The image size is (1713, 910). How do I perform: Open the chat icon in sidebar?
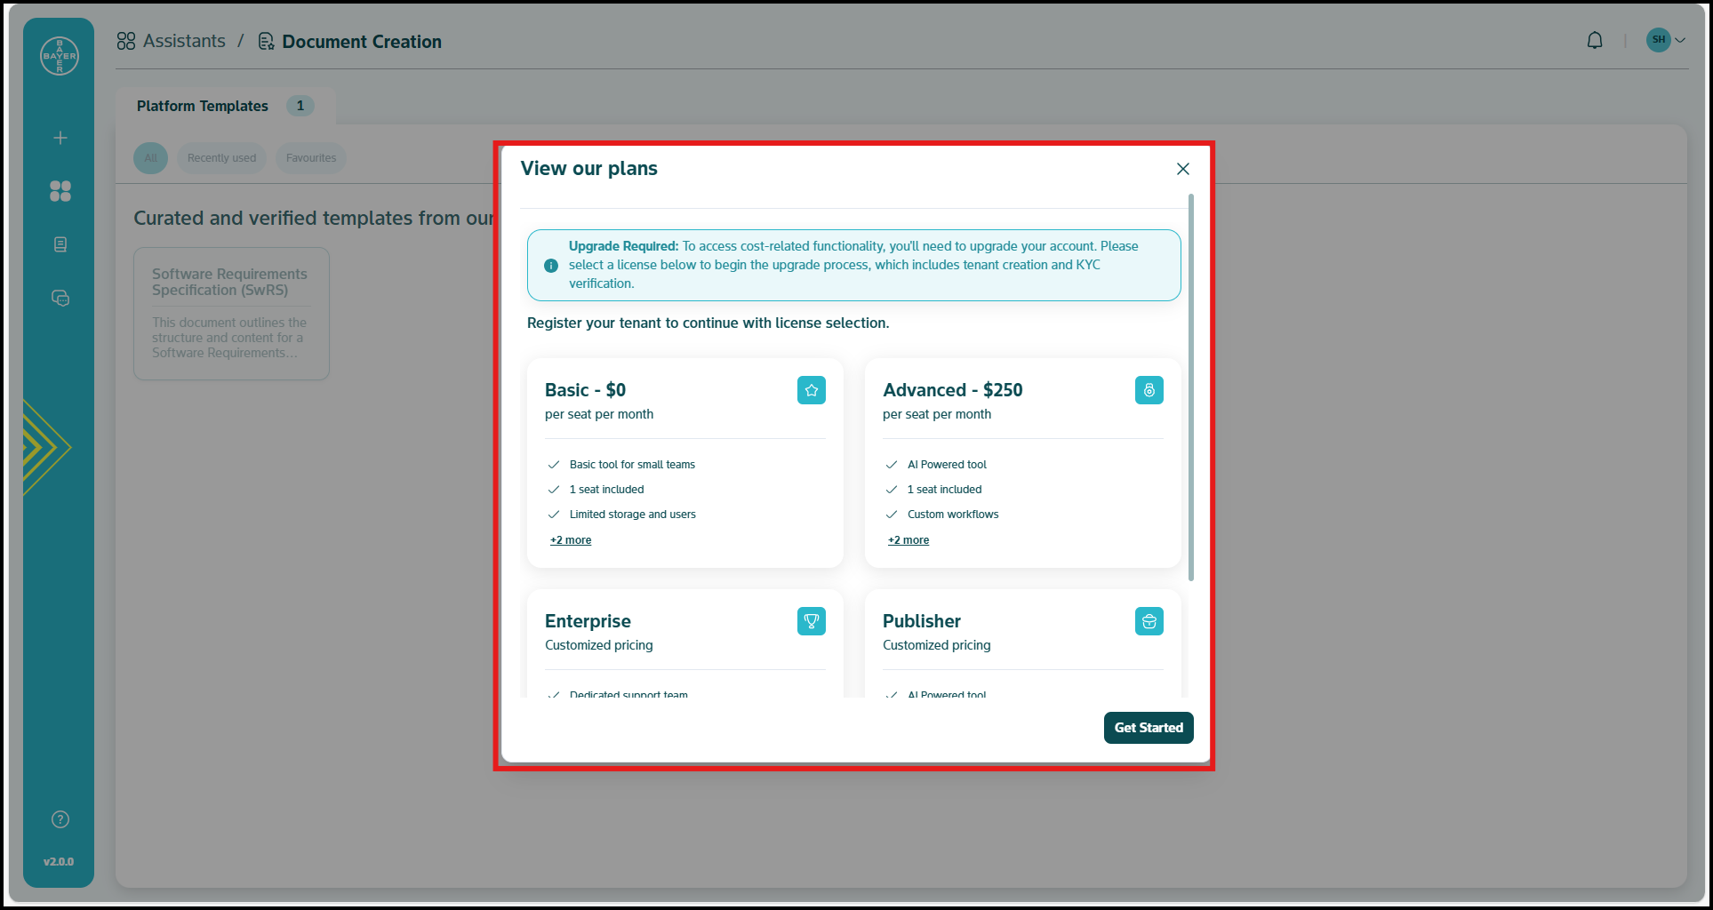pyautogui.click(x=60, y=298)
